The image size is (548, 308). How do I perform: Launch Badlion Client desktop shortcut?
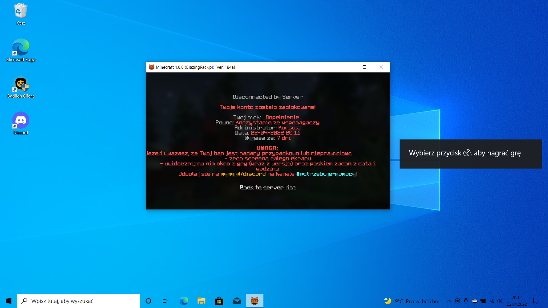[x=21, y=84]
